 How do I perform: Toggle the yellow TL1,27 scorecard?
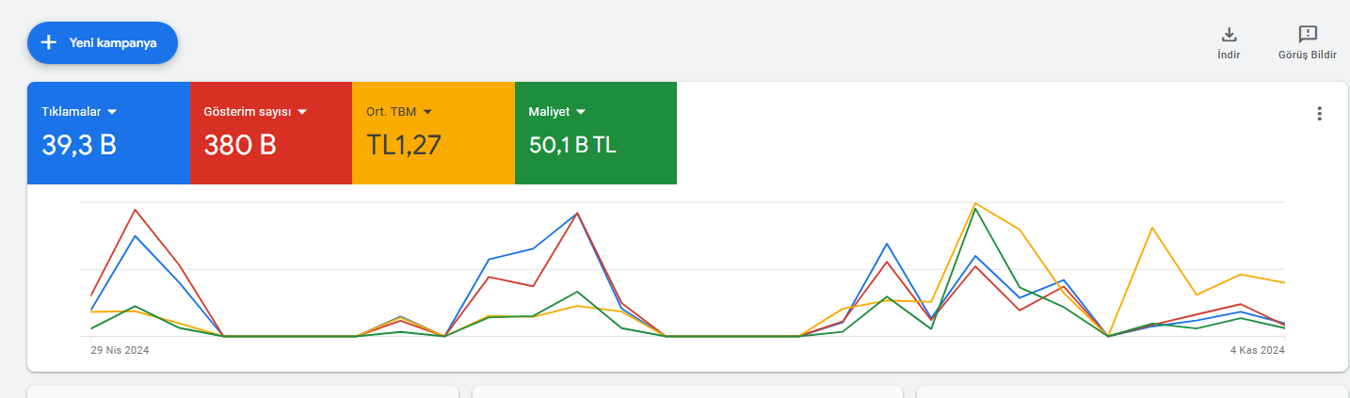tap(433, 133)
